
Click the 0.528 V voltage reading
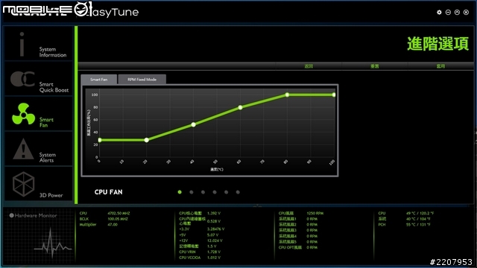click(214, 221)
